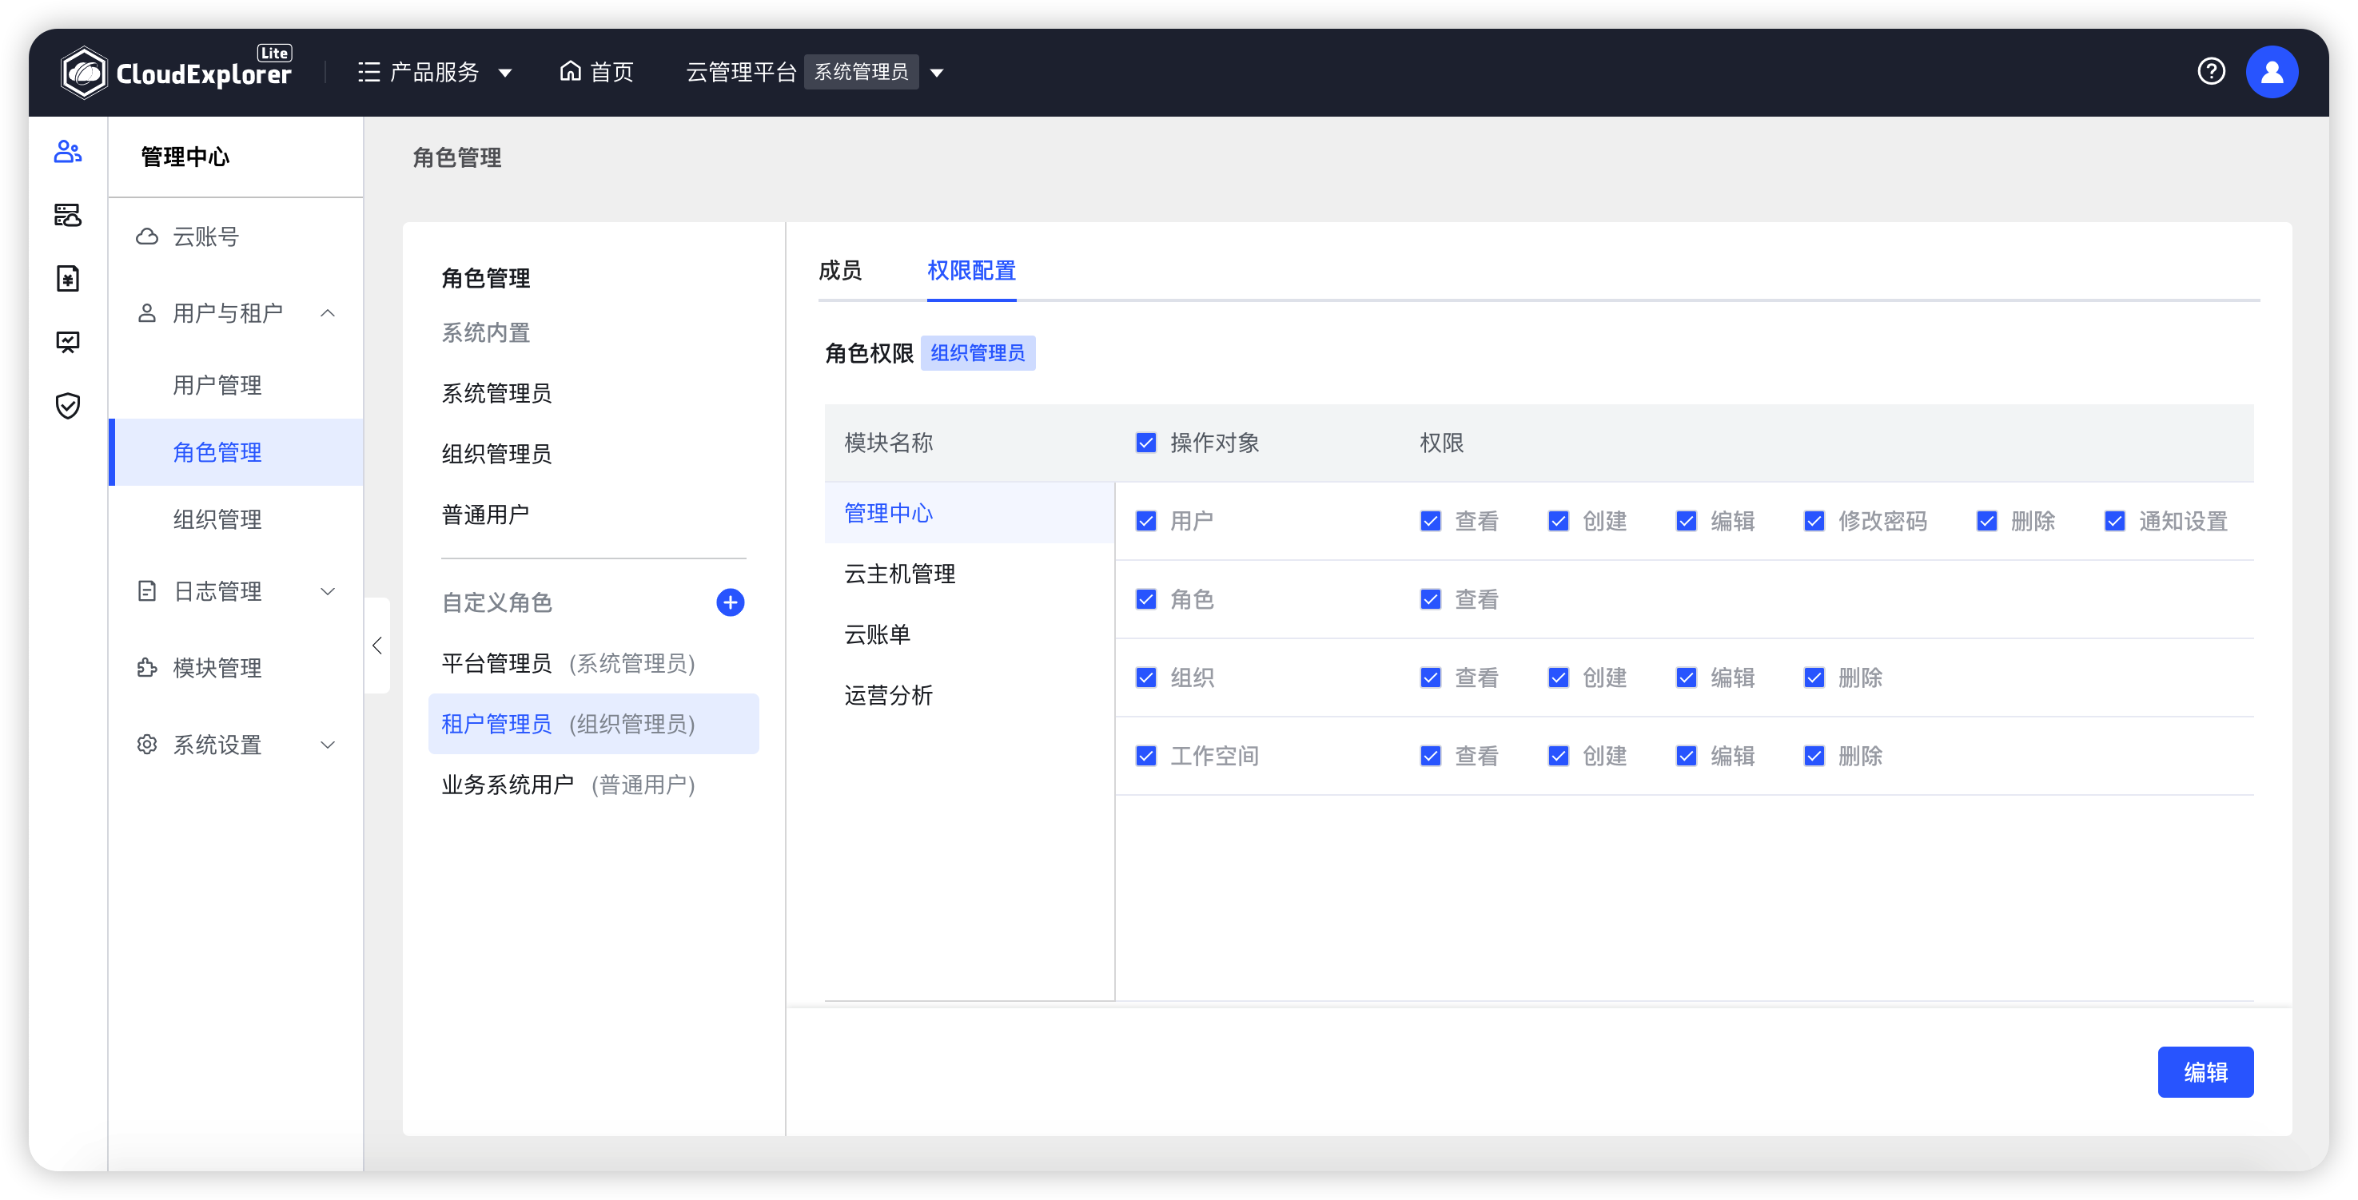The image size is (2358, 1200).
Task: Uncheck 删除 permission in 组织 row
Action: (1814, 677)
